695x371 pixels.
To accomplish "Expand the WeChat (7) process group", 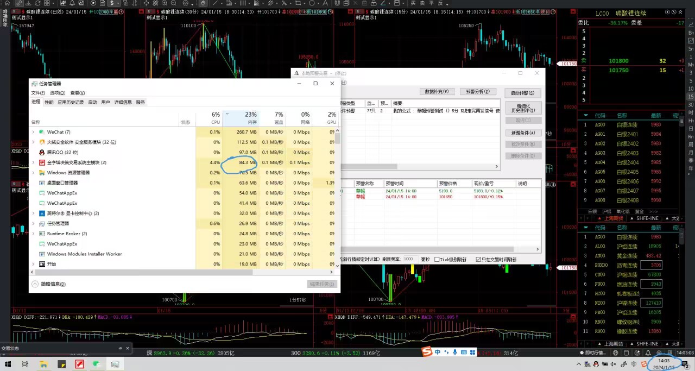I will tap(33, 132).
